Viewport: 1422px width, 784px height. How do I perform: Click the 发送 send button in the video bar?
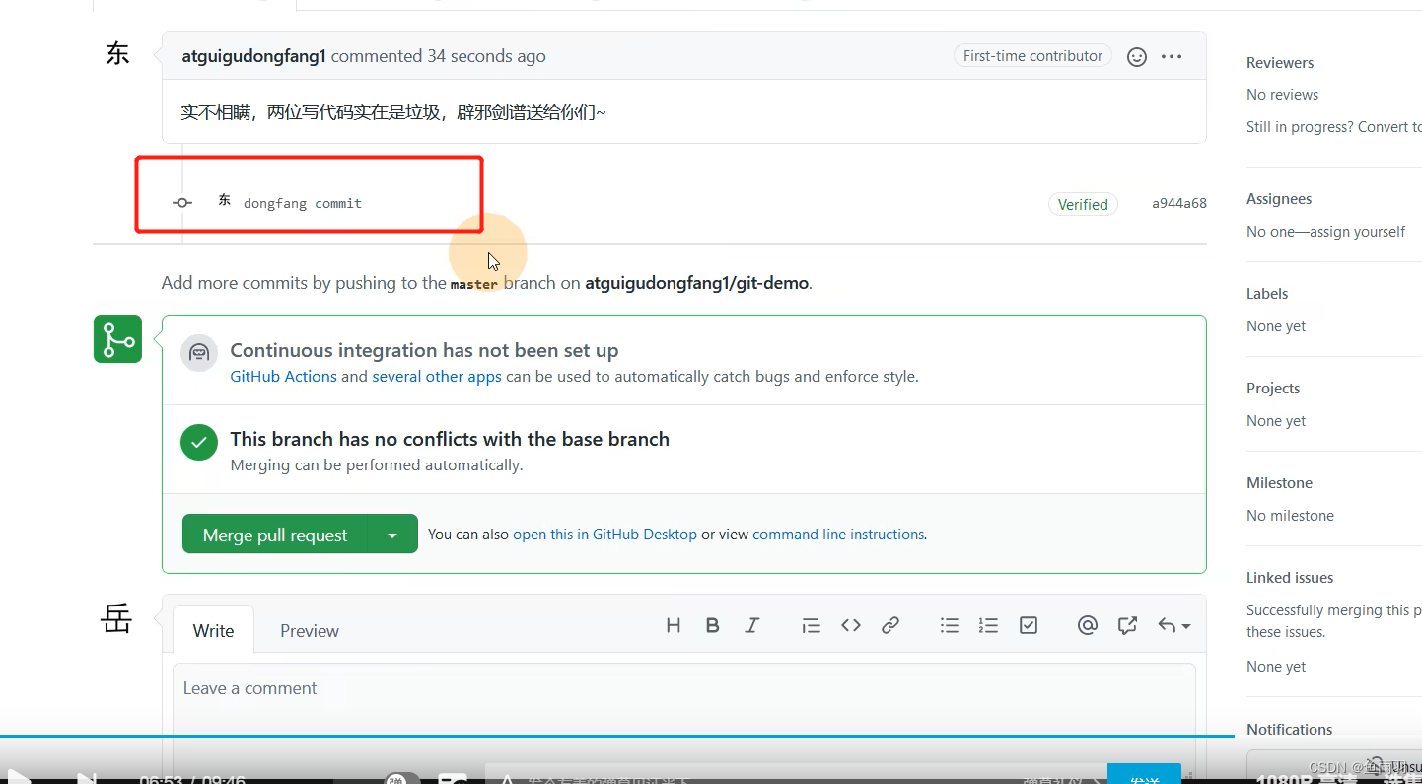1144,775
